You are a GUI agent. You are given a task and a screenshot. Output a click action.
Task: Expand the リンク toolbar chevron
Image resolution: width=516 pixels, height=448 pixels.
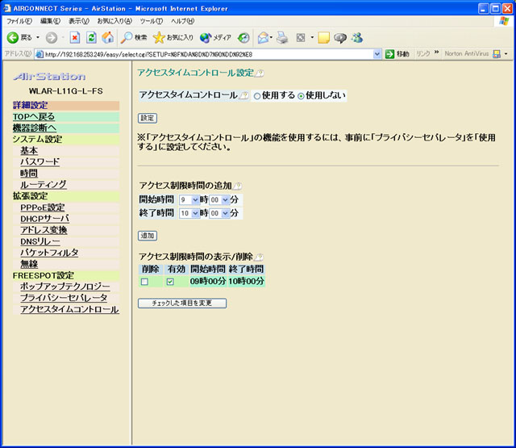pos(437,52)
